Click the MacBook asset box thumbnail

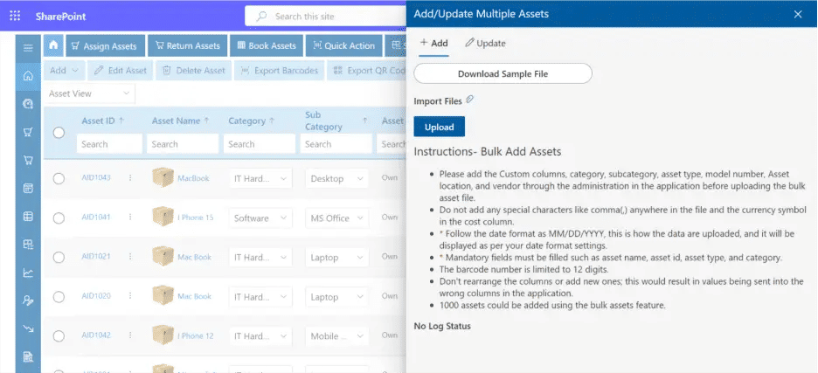point(163,177)
